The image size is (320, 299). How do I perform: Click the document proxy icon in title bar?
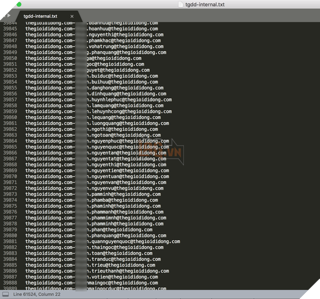[182, 5]
